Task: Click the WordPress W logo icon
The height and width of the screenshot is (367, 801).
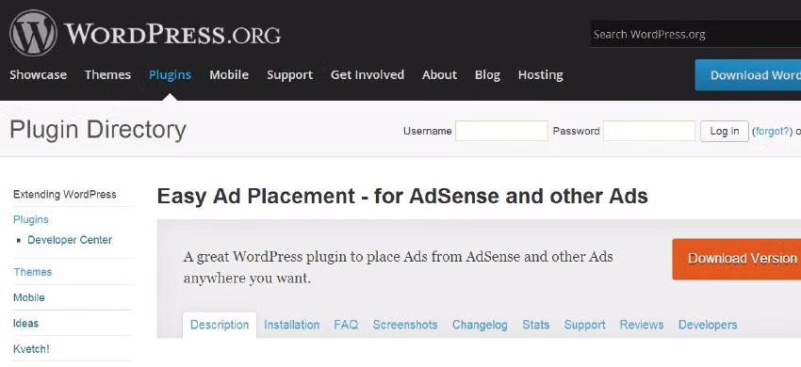Action: 33,33
